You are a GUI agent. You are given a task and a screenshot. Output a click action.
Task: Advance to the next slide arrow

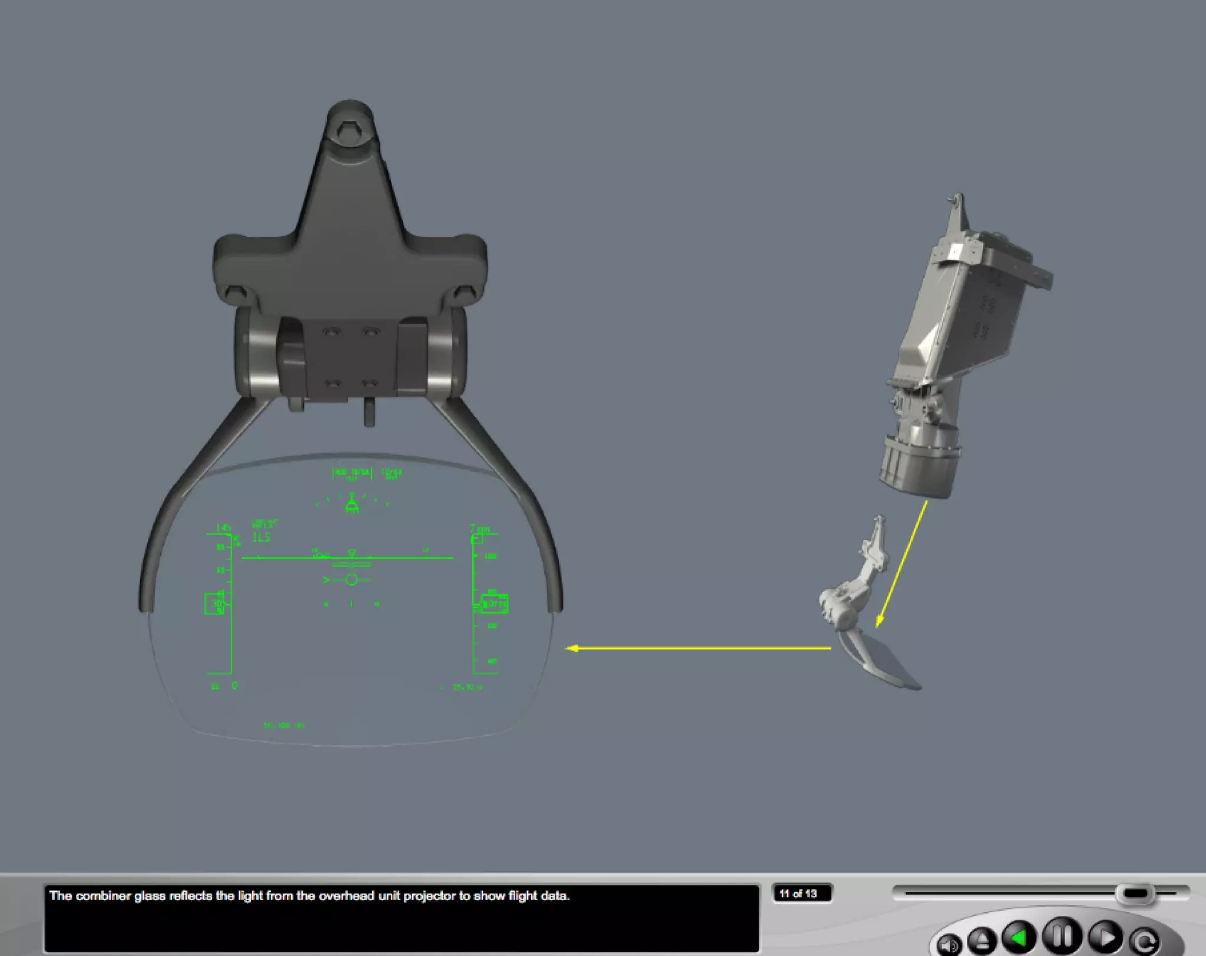pos(1106,937)
